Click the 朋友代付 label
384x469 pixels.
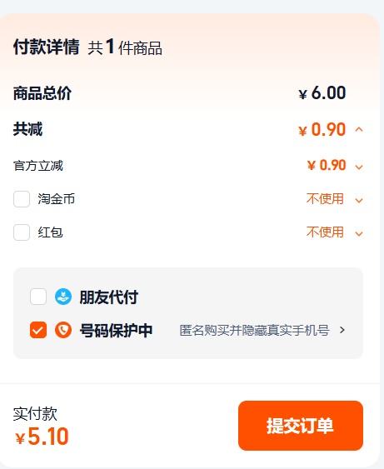109,297
